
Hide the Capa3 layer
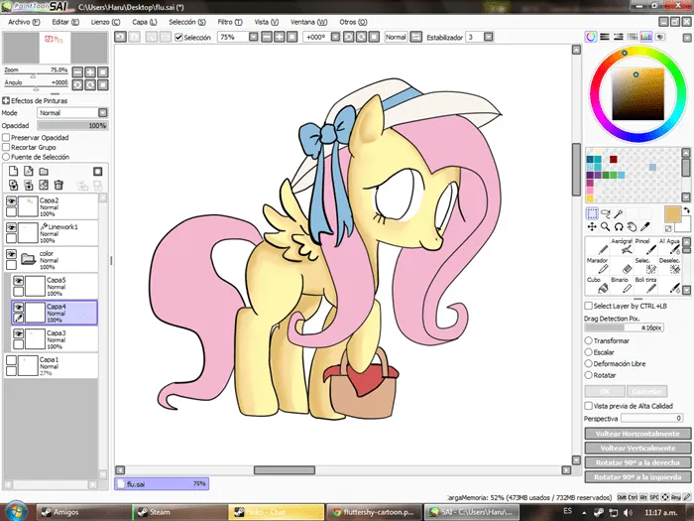[x=19, y=334]
